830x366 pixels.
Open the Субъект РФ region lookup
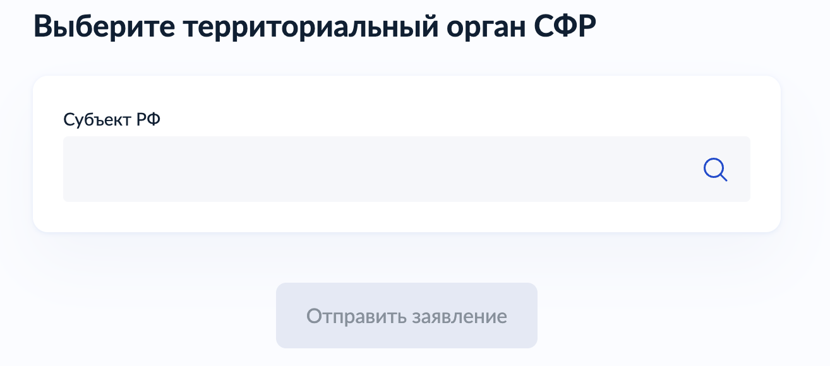(x=379, y=169)
